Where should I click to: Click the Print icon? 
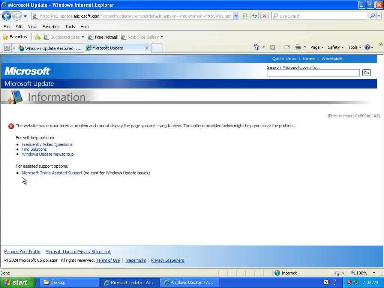297,48
